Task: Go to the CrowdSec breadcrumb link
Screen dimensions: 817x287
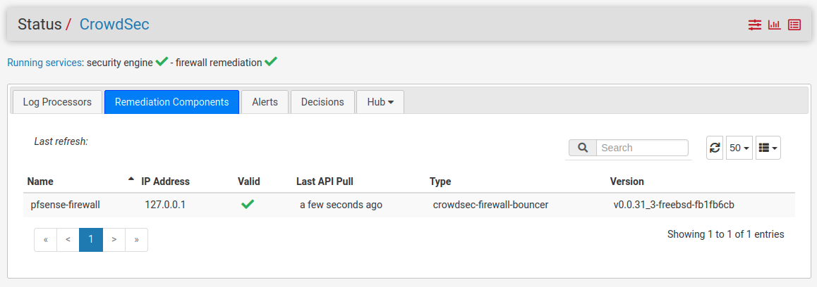Action: [114, 24]
